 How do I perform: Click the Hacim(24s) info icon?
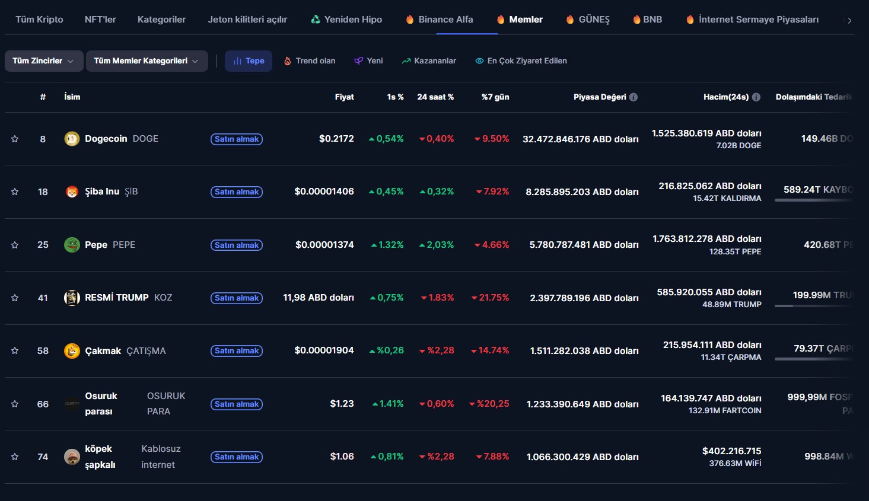click(756, 97)
